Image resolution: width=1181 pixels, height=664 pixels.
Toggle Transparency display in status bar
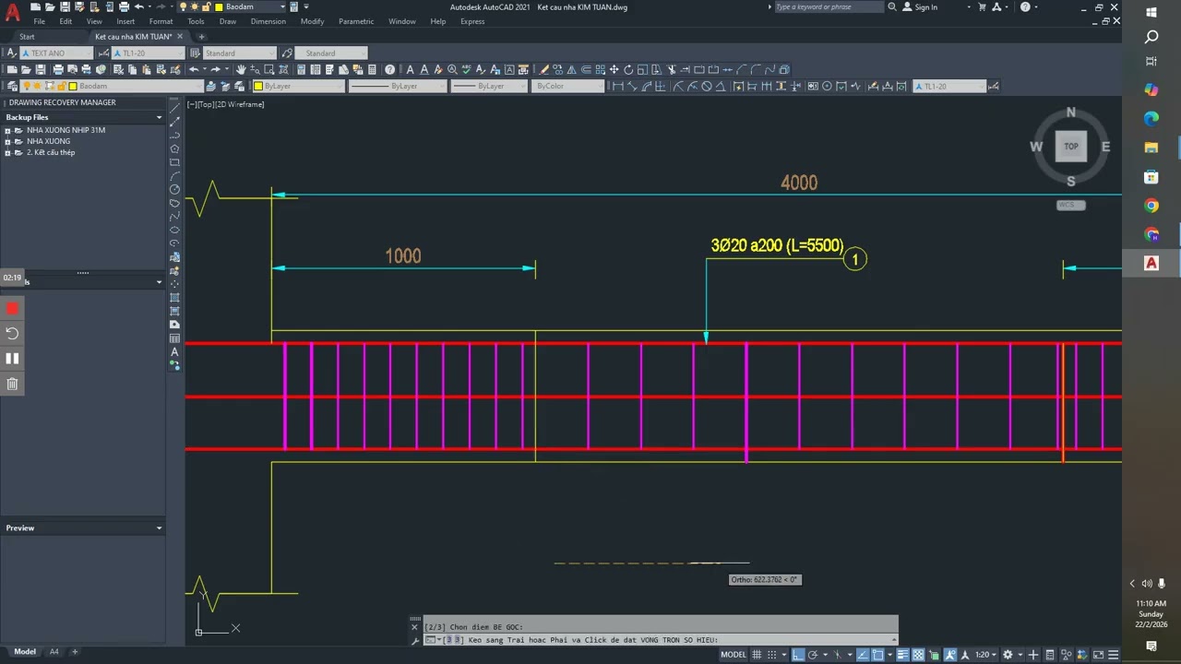pos(918,655)
